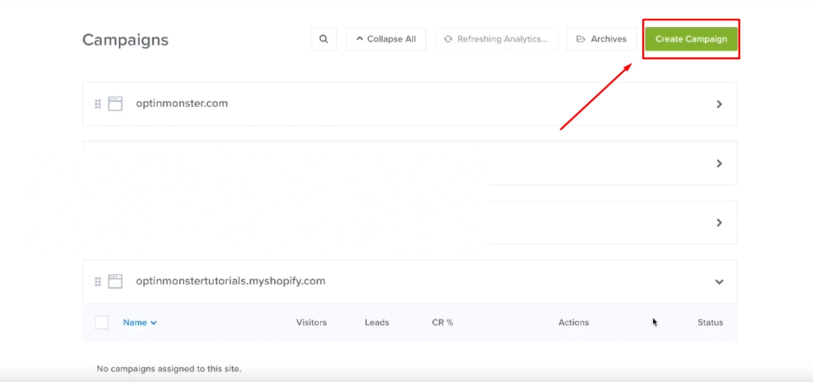Expand the optinmonster.com site row
This screenshot has width=813, height=382.
click(720, 104)
